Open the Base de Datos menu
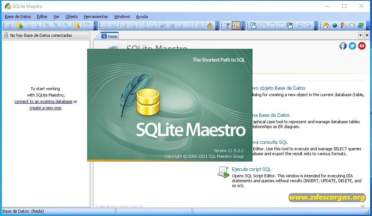Screen dimensions: 372x216 coord(18,17)
